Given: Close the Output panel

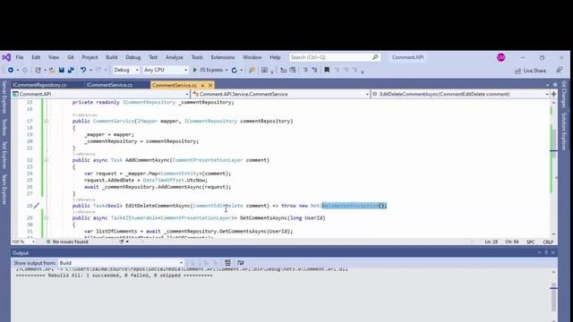Looking at the screenshot, I should 553,252.
